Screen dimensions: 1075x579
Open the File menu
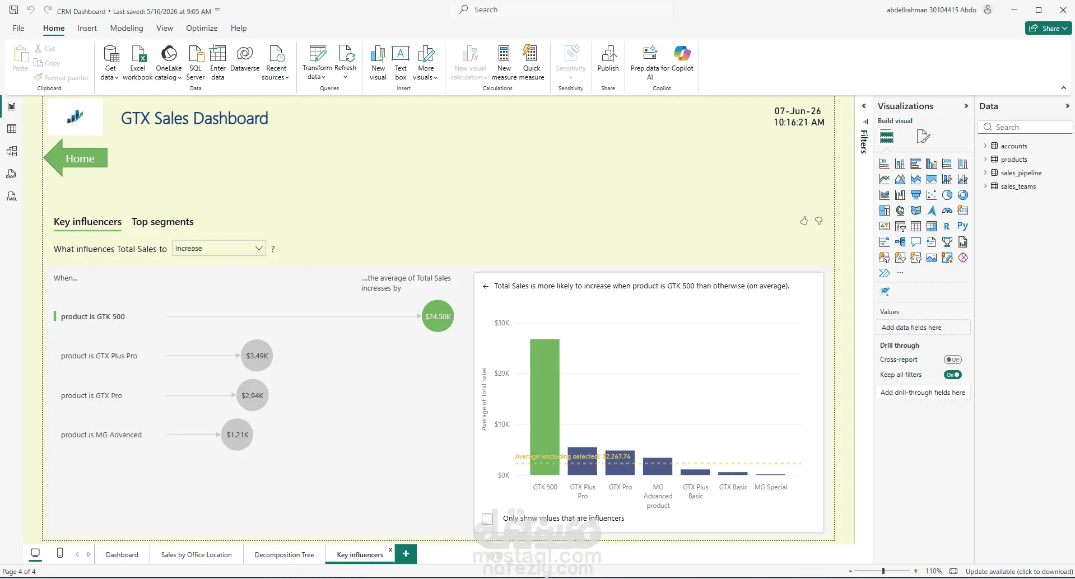point(18,28)
